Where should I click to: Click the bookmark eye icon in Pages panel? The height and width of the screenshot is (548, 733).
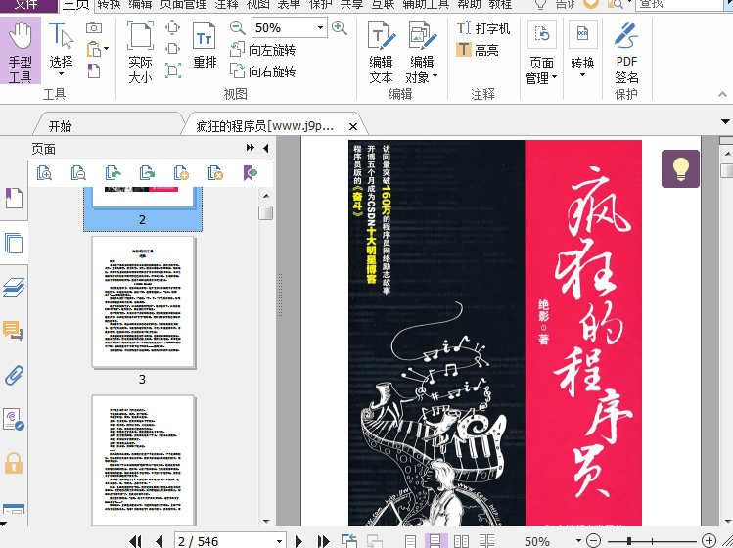tap(251, 173)
